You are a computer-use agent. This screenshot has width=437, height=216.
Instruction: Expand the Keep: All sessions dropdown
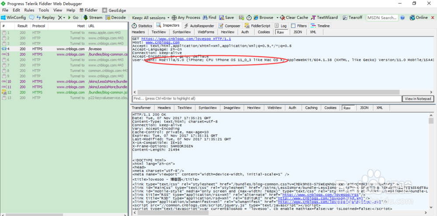click(151, 17)
